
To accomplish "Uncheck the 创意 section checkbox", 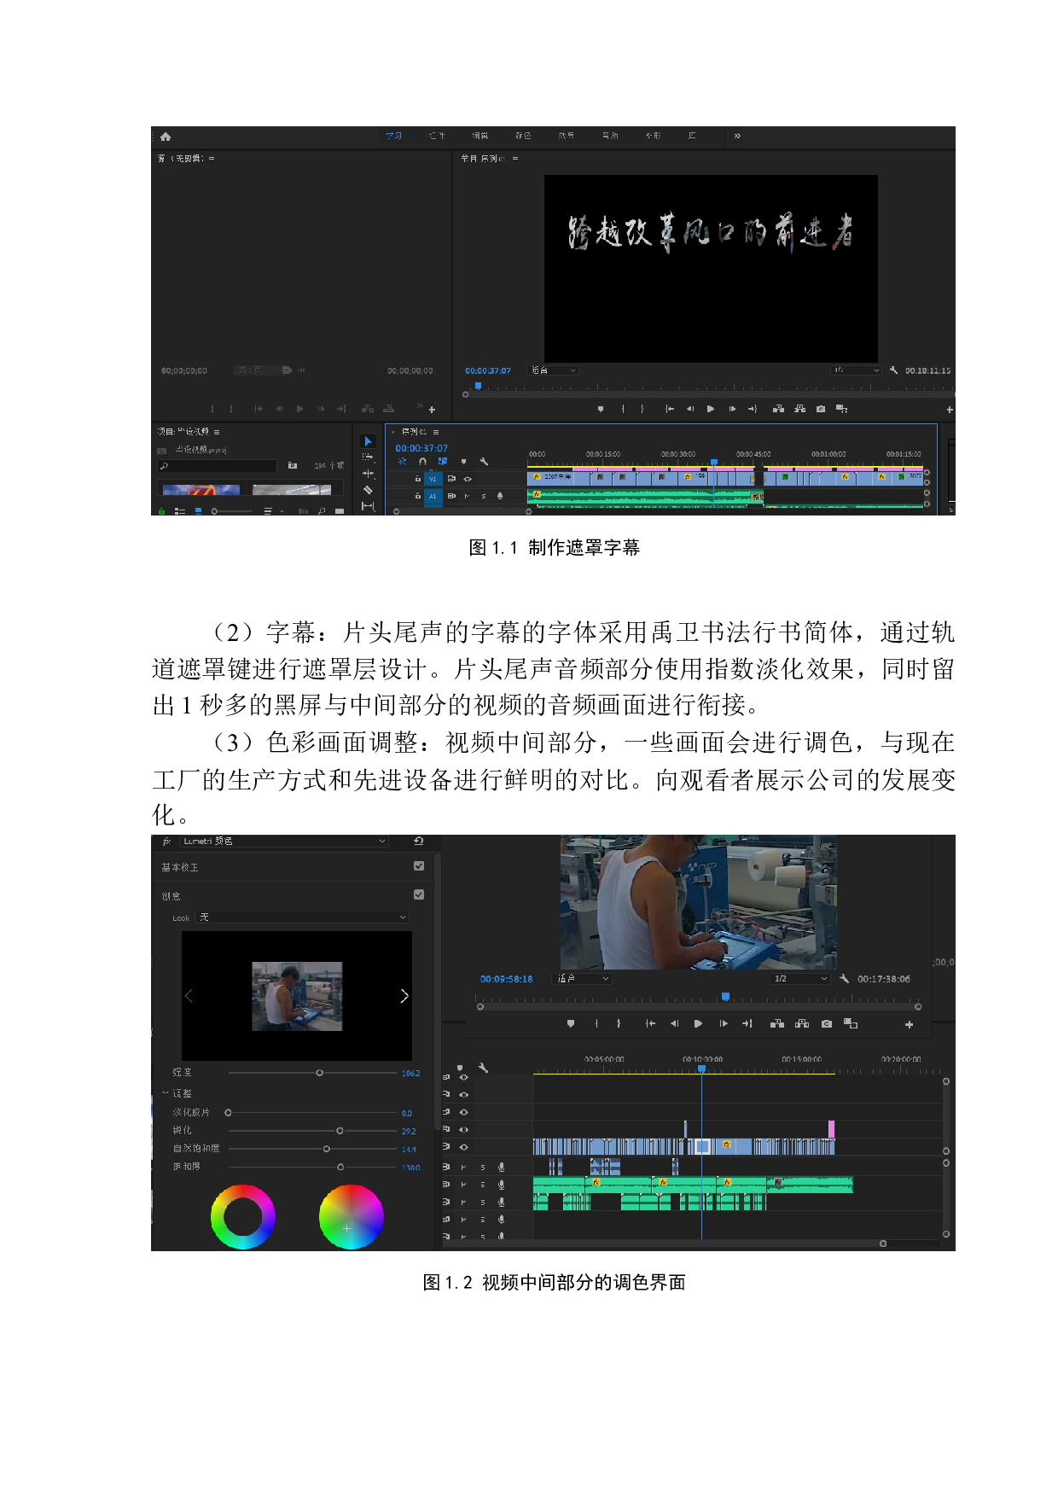I will [x=418, y=895].
